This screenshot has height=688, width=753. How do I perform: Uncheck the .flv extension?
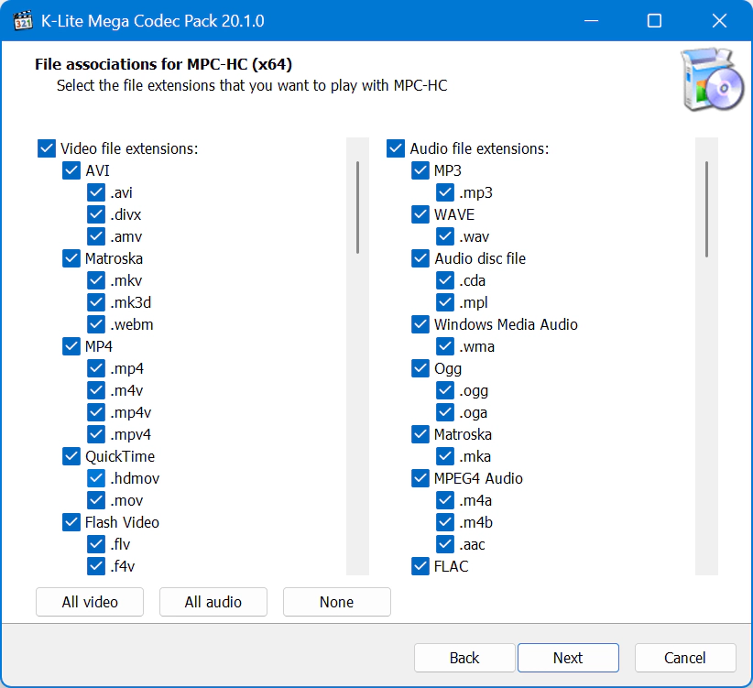coord(96,544)
